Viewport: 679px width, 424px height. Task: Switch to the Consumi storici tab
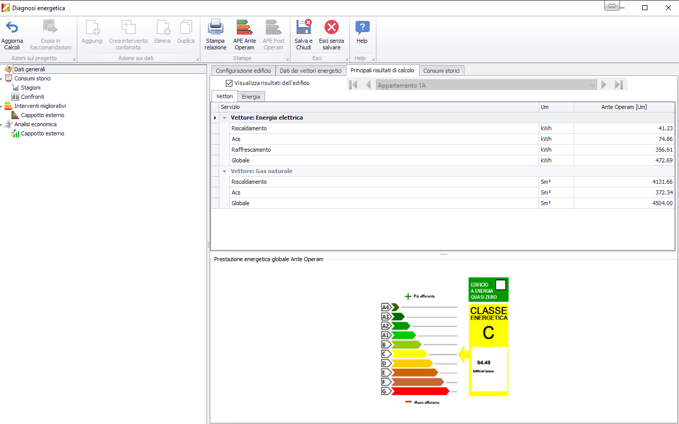pos(441,71)
